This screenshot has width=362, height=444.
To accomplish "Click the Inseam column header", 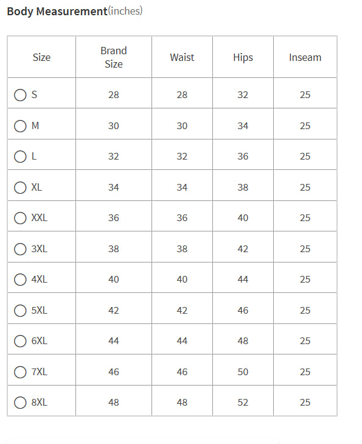I will 305,57.
